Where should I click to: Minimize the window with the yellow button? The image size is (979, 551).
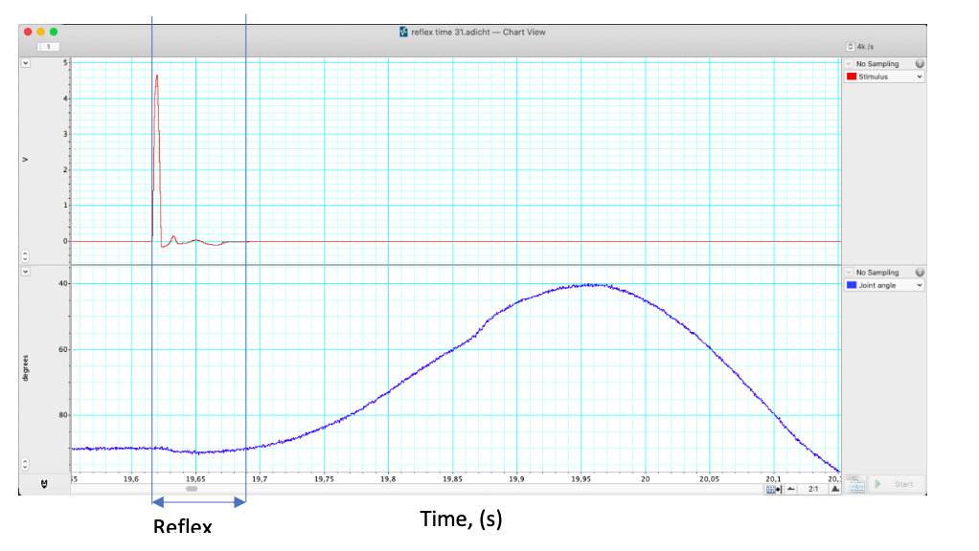[40, 32]
